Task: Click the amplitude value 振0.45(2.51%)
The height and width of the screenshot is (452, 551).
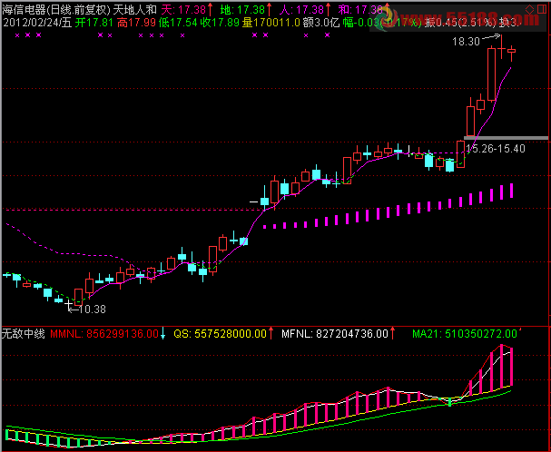Action: (x=461, y=23)
